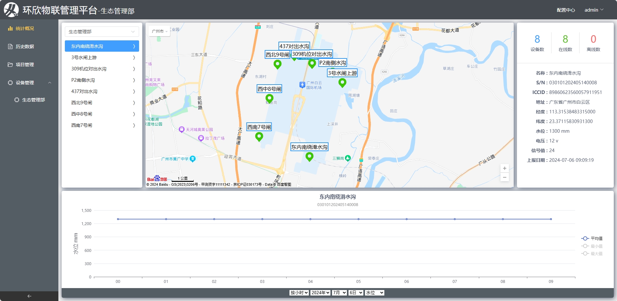617x301 pixels.
Task: Open 配置中心 in top bar
Action: click(566, 10)
